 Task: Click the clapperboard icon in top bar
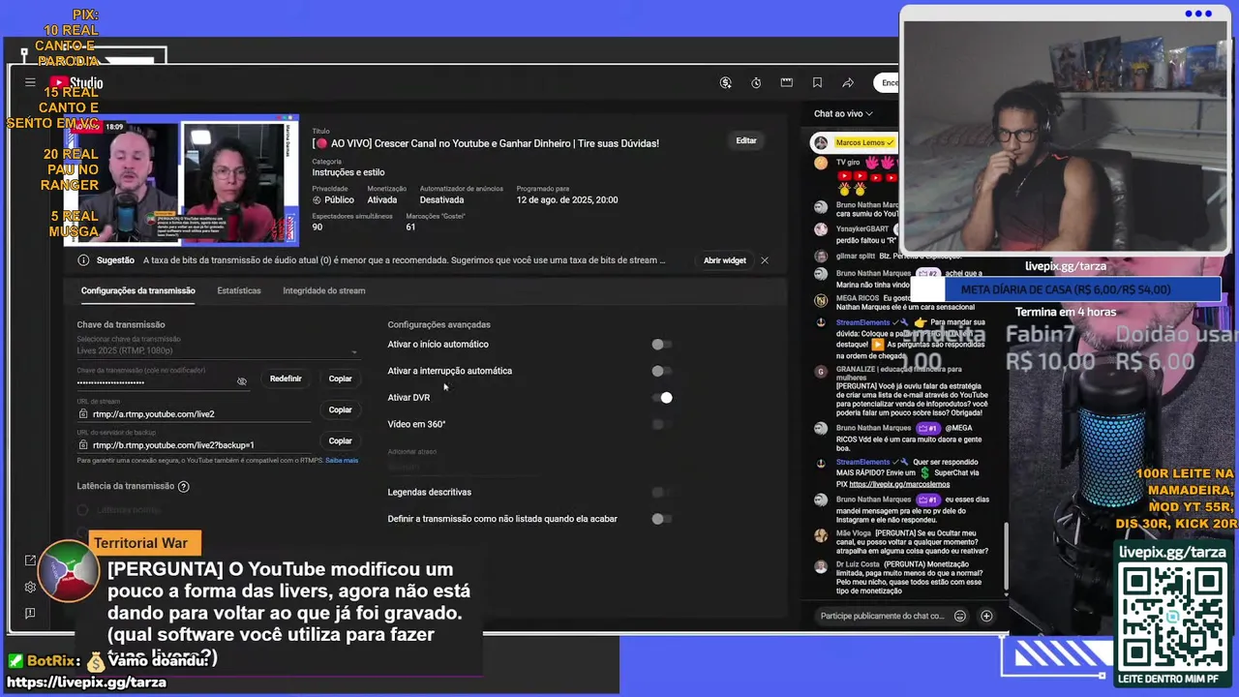click(x=787, y=82)
